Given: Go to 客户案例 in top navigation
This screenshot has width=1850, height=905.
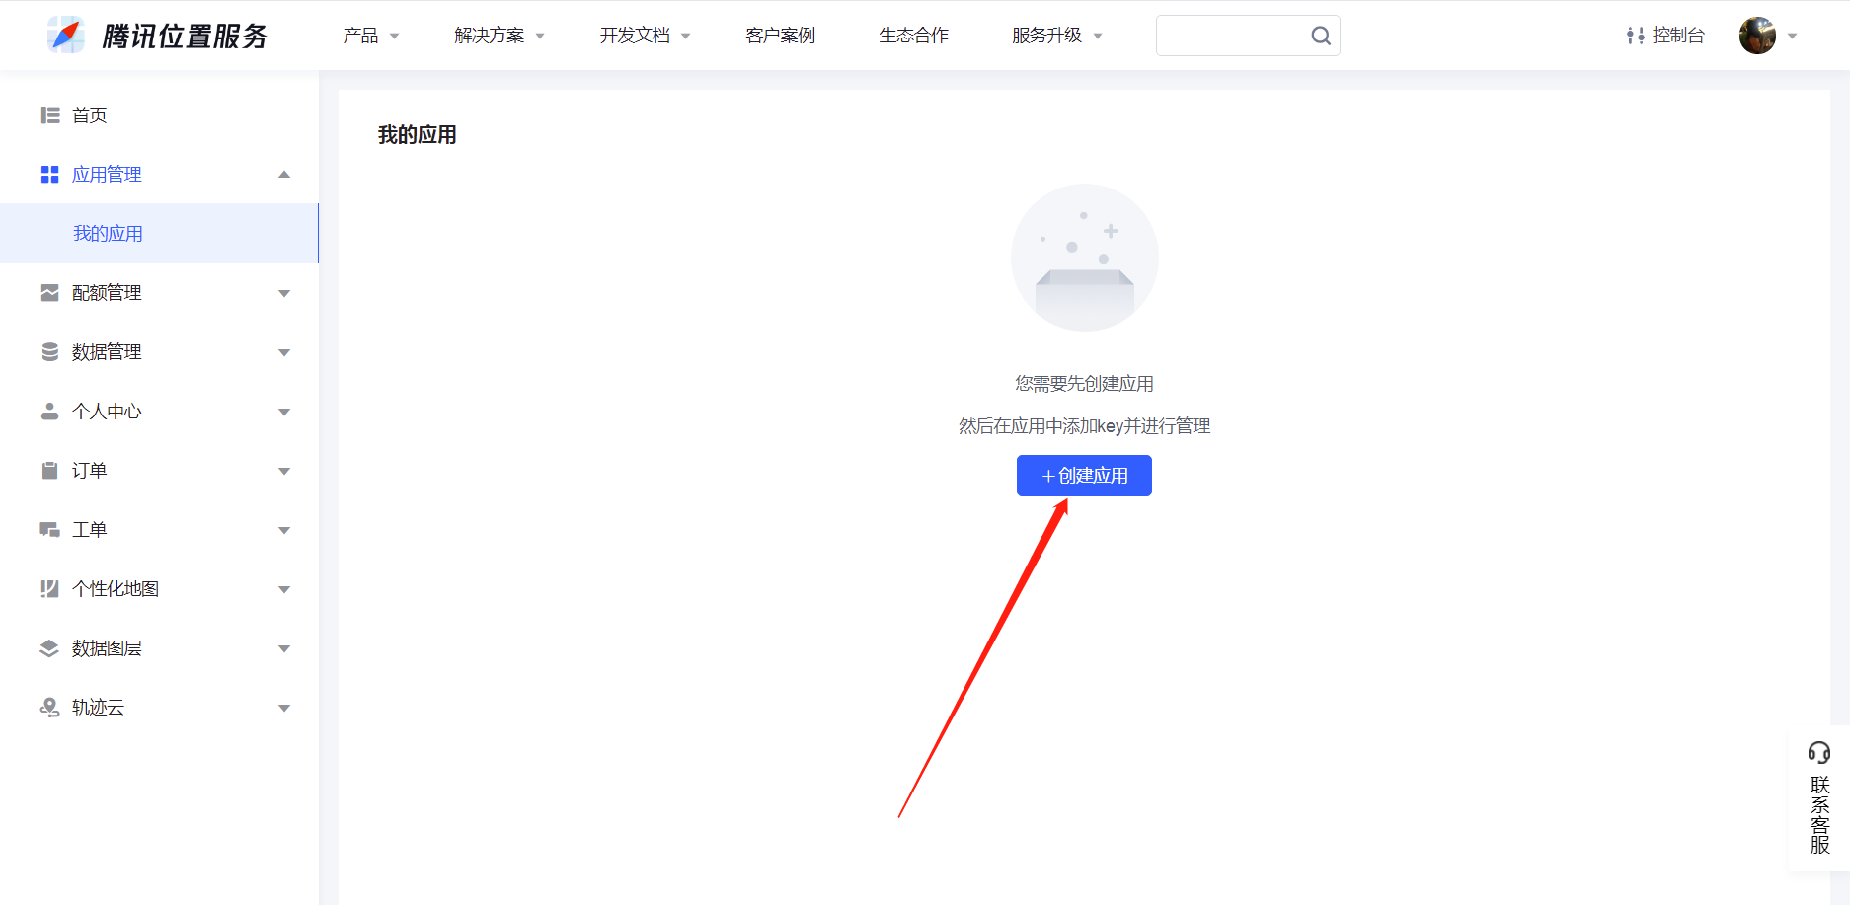Looking at the screenshot, I should click(x=780, y=36).
